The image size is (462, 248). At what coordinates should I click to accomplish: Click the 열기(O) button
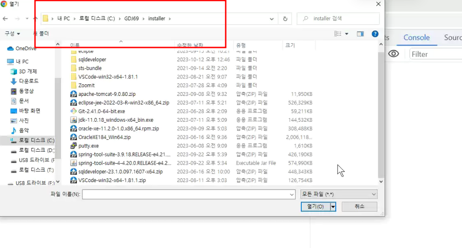coord(315,207)
